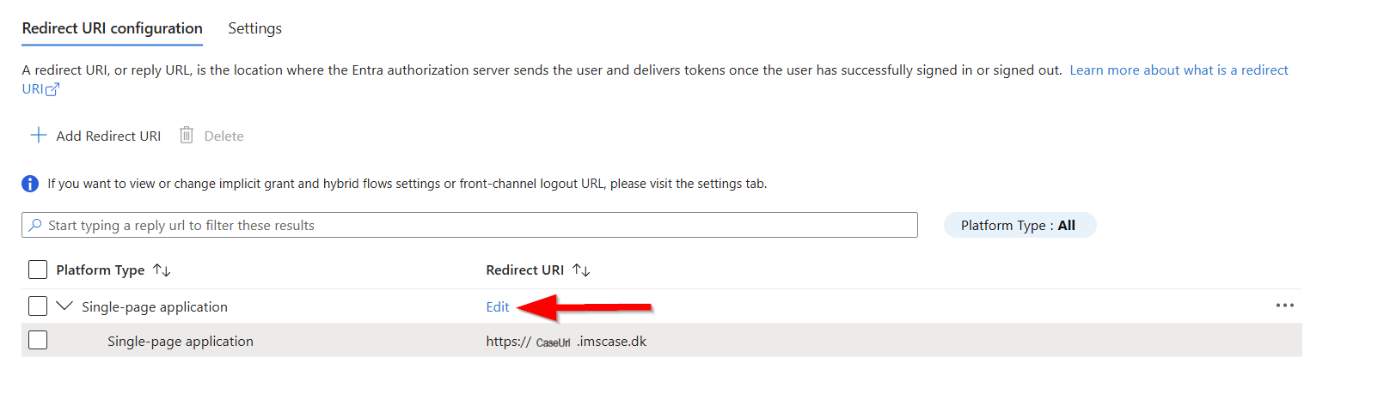Image resolution: width=1390 pixels, height=400 pixels.
Task: Click the Add Redirect URI button
Action: 95,136
